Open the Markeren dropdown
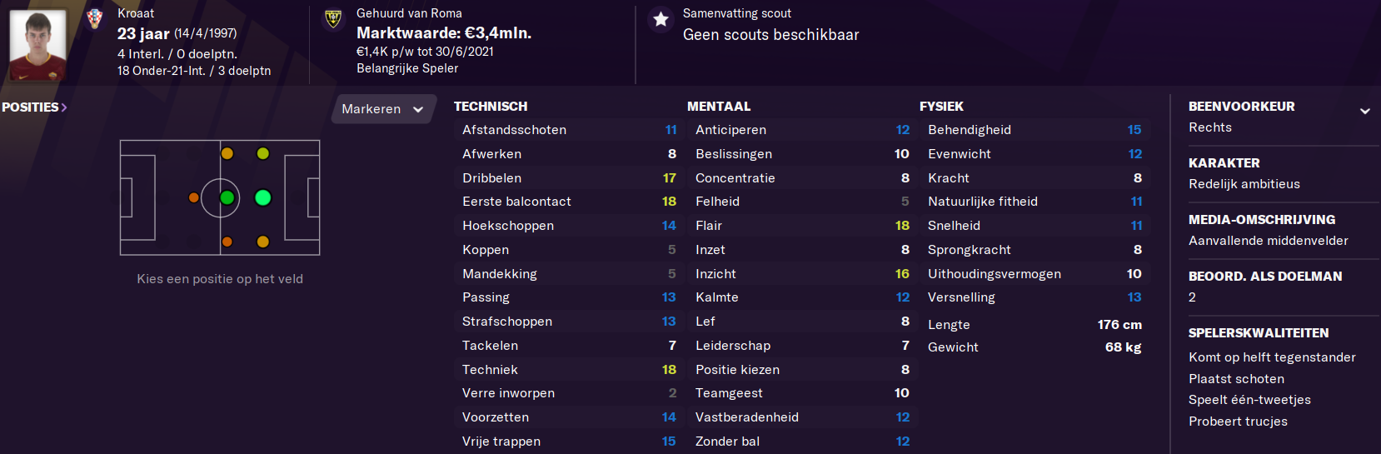Screen dimensions: 1381x454 [x=383, y=109]
